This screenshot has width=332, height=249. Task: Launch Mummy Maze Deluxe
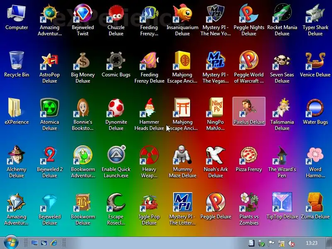tap(183, 162)
